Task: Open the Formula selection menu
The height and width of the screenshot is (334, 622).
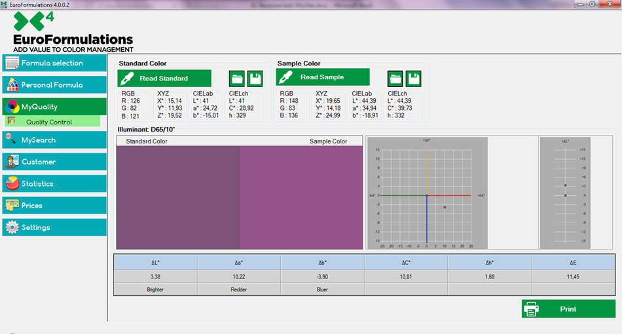Action: pyautogui.click(x=54, y=63)
